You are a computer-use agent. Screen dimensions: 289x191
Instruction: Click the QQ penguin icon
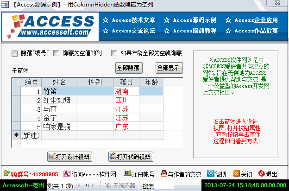[x=163, y=173]
